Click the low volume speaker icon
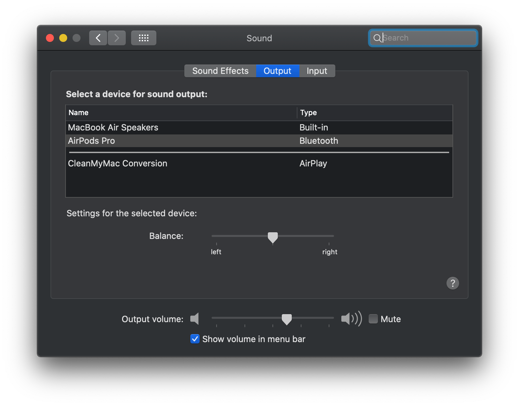This screenshot has width=519, height=406. [x=194, y=319]
